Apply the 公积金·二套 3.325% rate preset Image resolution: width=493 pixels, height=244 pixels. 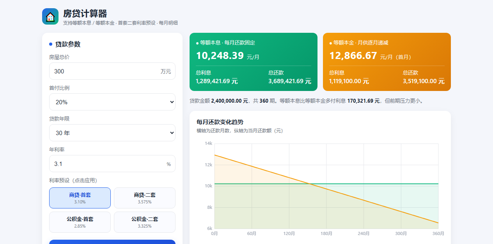145,222
